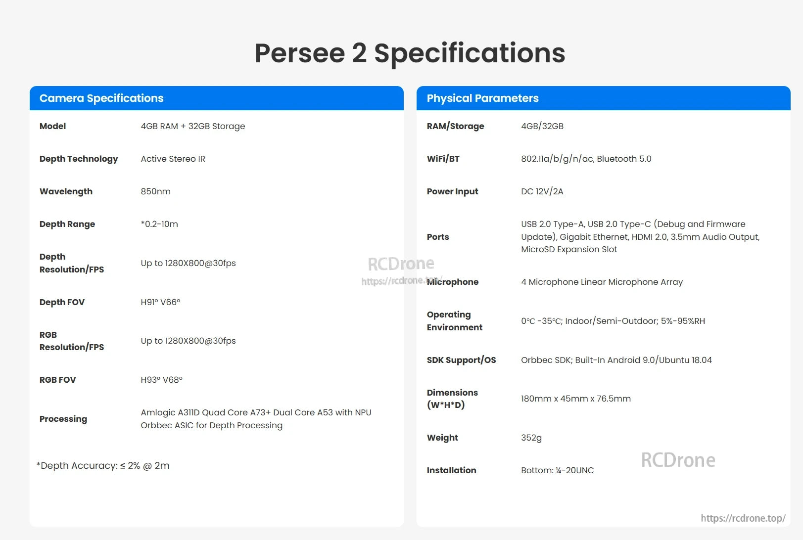
Task: Click the WiFi/BT label
Action: click(443, 159)
